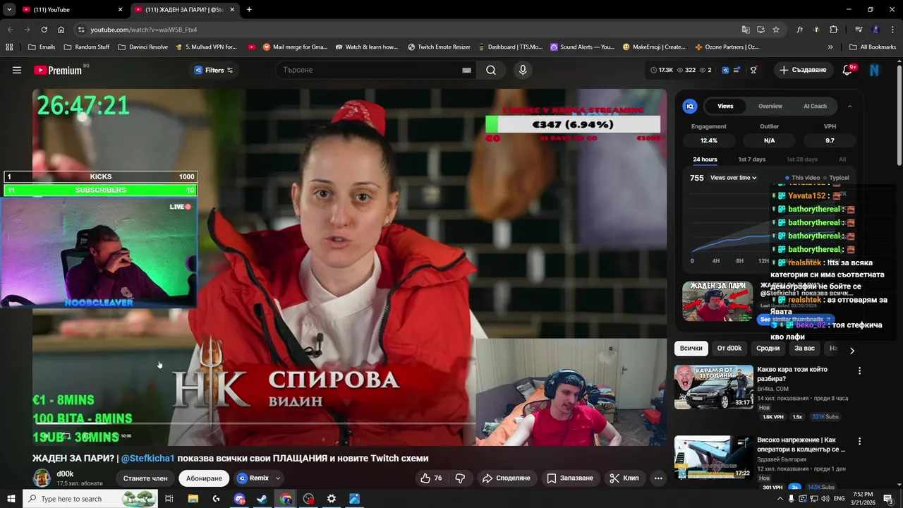This screenshot has width=903, height=508.
Task: Open the @Stefkicha1 link in the title
Action: tap(148, 458)
